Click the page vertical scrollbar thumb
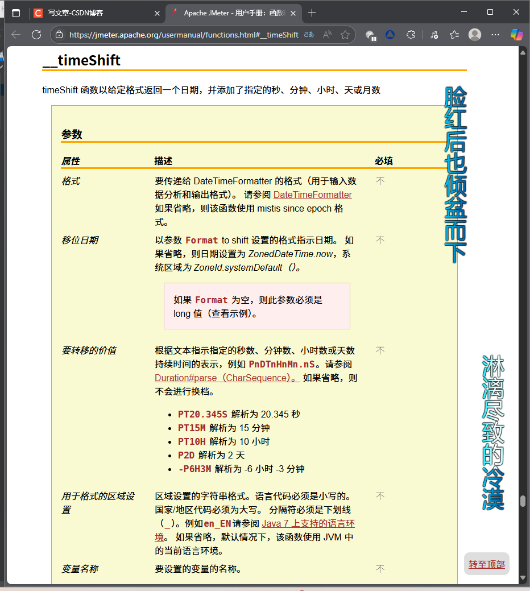This screenshot has height=591, width=530. (523, 501)
